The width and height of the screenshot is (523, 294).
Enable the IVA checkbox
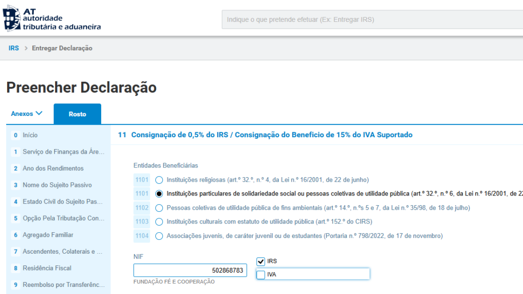[x=261, y=275]
